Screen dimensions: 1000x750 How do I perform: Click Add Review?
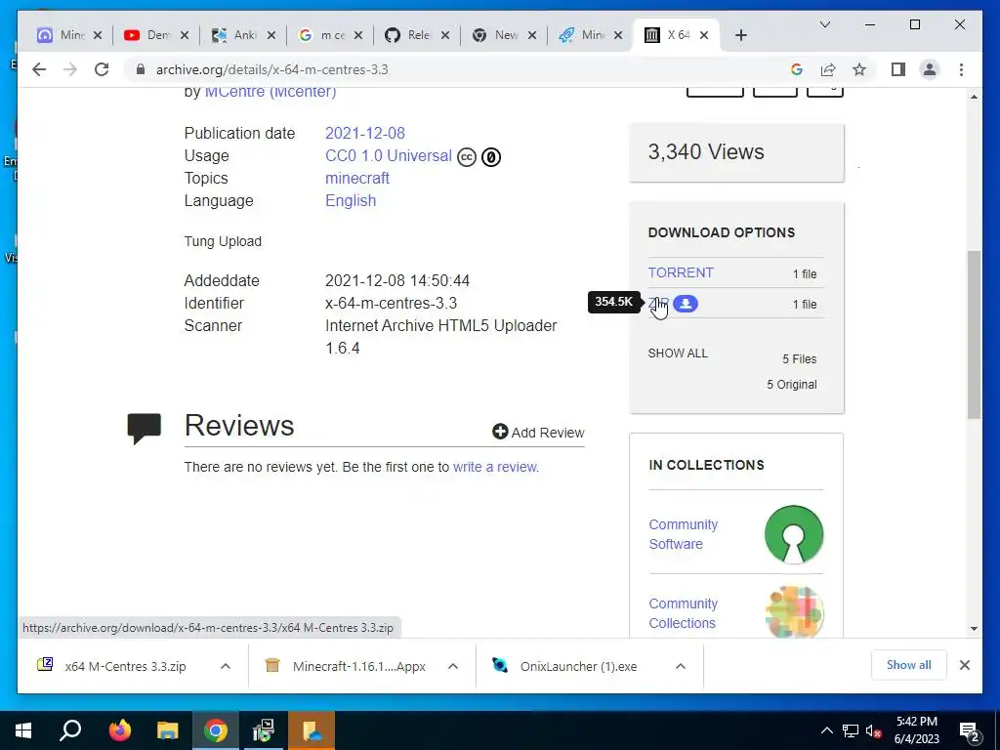pyautogui.click(x=539, y=433)
